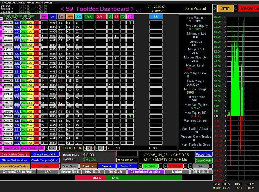This screenshot has width=259, height=192.
Task: Click the Timer Close button
Action: [x=69, y=166]
